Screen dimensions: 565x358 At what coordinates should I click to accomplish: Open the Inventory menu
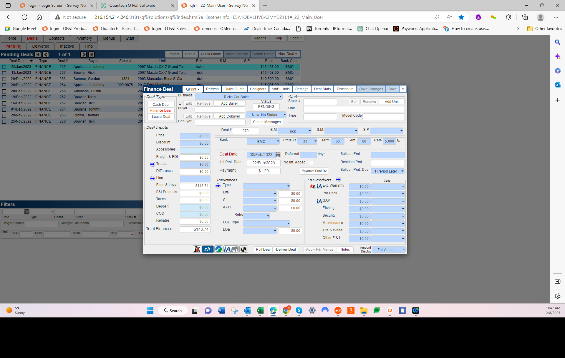pyautogui.click(x=83, y=38)
